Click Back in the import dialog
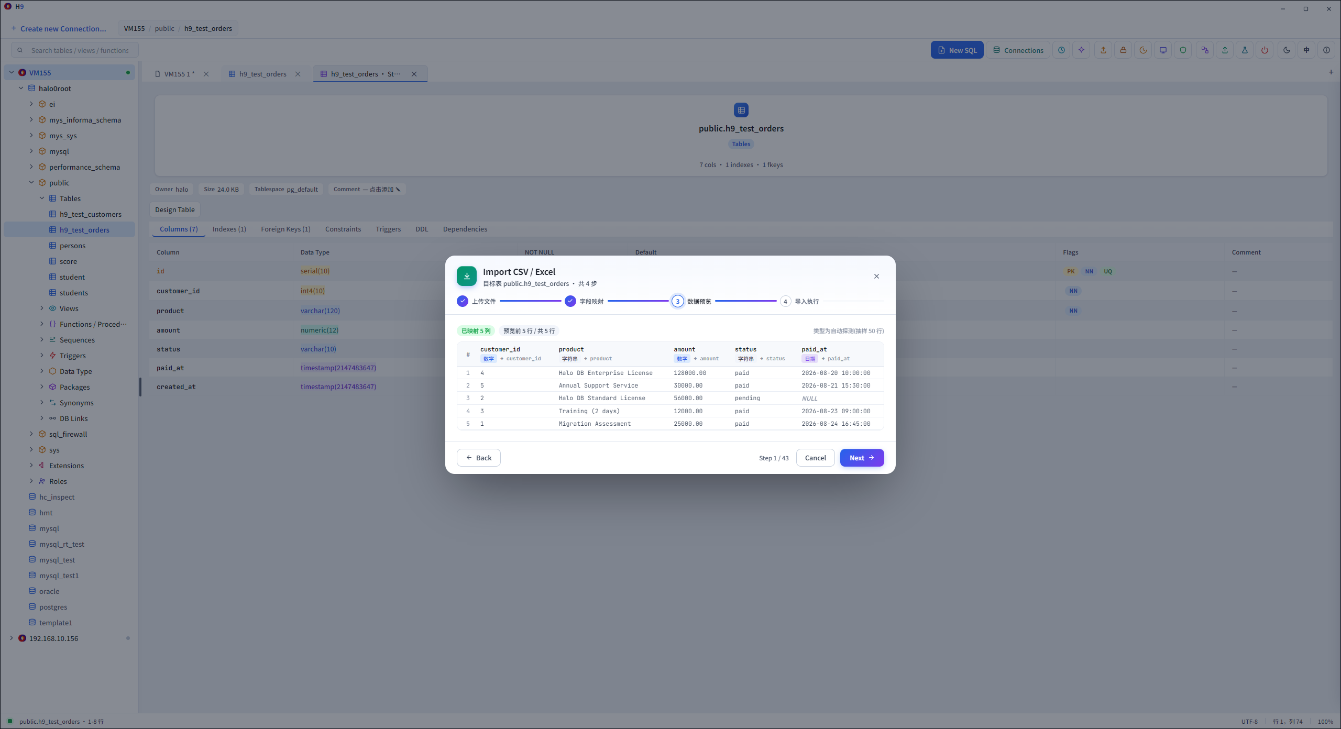Viewport: 1341px width, 729px height. [x=478, y=458]
